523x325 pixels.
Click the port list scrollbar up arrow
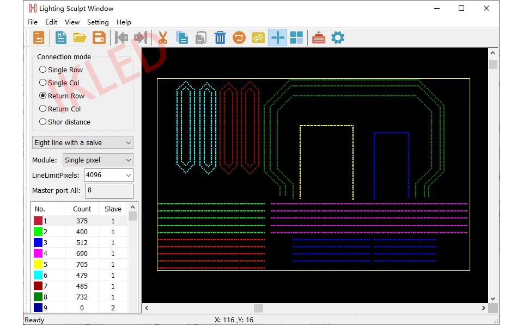pyautogui.click(x=132, y=207)
